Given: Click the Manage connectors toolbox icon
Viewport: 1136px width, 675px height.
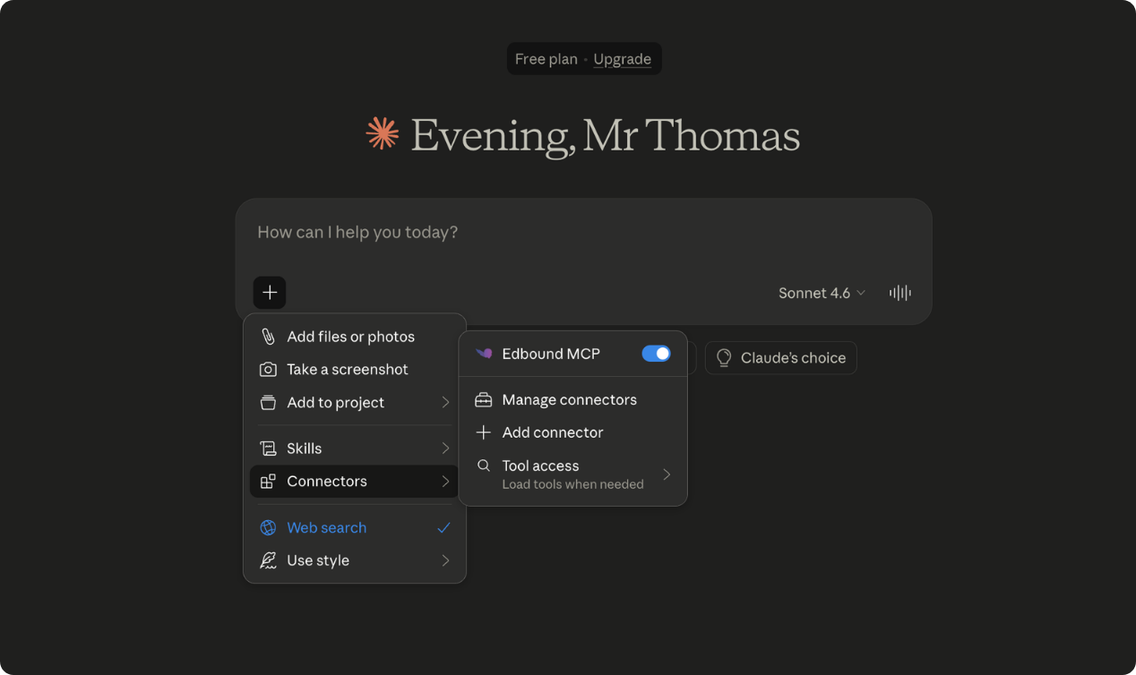Looking at the screenshot, I should coord(484,400).
